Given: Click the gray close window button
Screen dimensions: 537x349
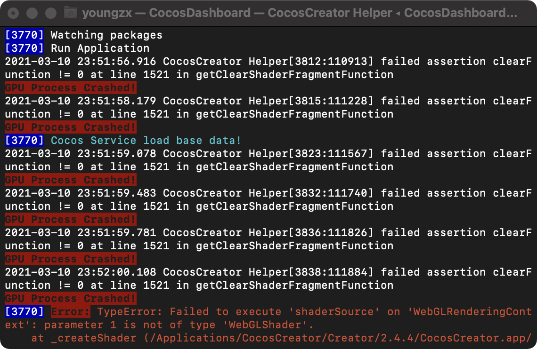Looking at the screenshot, I should click(13, 13).
